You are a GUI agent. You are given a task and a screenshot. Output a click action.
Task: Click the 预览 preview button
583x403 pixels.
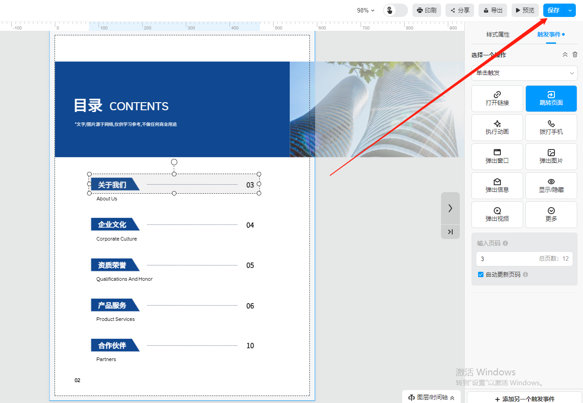tap(525, 10)
